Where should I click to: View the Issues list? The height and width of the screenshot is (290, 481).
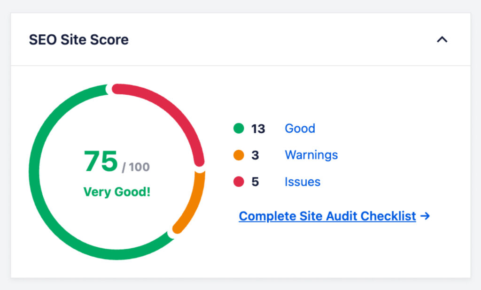tap(303, 182)
